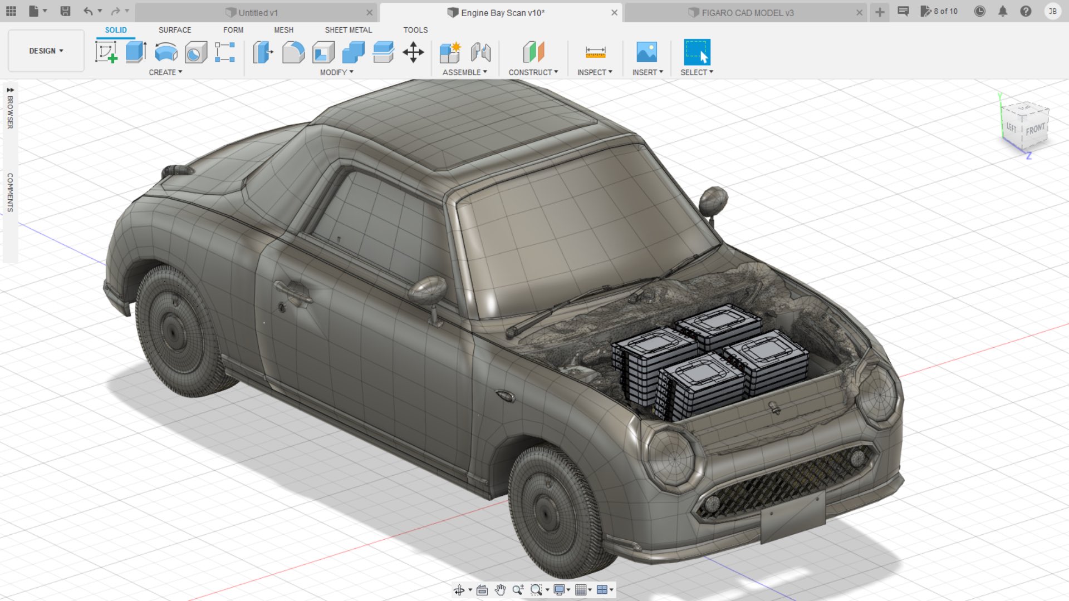The width and height of the screenshot is (1069, 601).
Task: Click the Insert image tool
Action: click(x=646, y=52)
